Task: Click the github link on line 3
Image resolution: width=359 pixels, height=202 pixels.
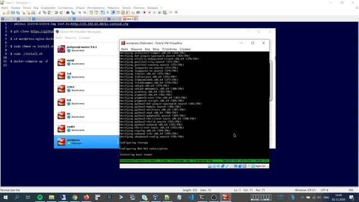Action: tap(42, 31)
